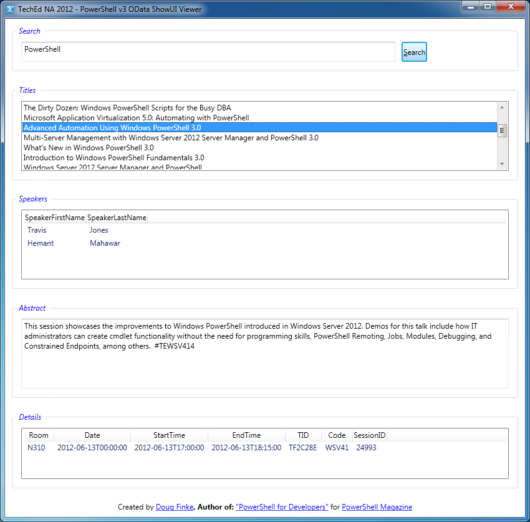Click the application icon in the title bar
Image resolution: width=530 pixels, height=522 pixels.
point(9,8)
